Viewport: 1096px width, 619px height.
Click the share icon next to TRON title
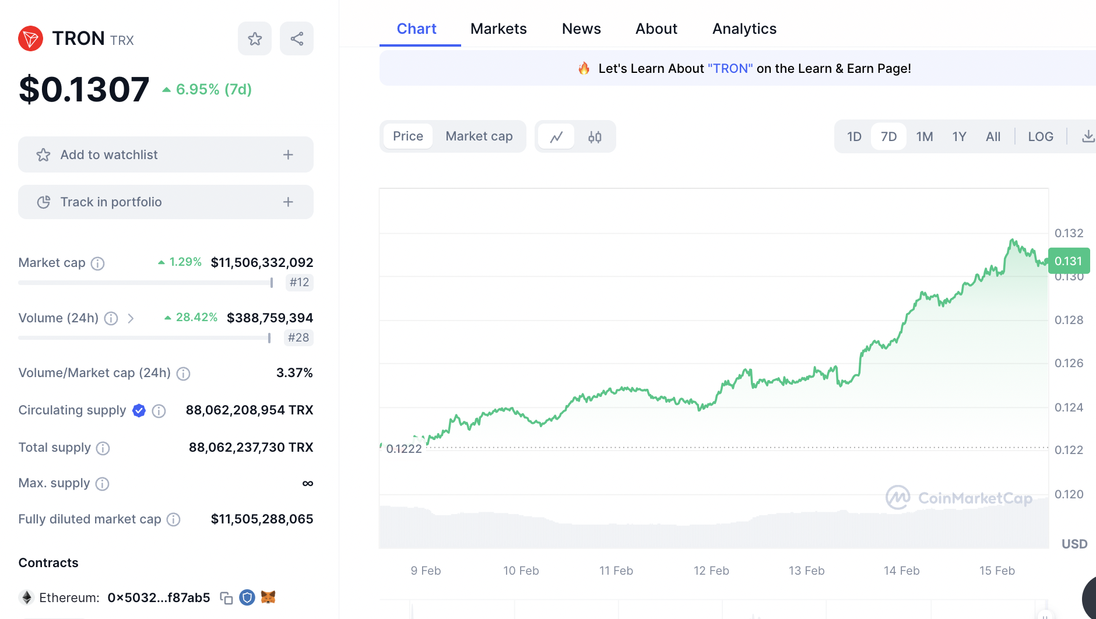tap(297, 39)
